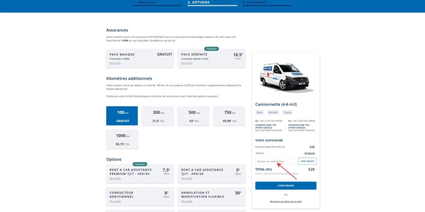Click the promo code input field
Viewport: 425px width, 212px height.
[x=275, y=161]
